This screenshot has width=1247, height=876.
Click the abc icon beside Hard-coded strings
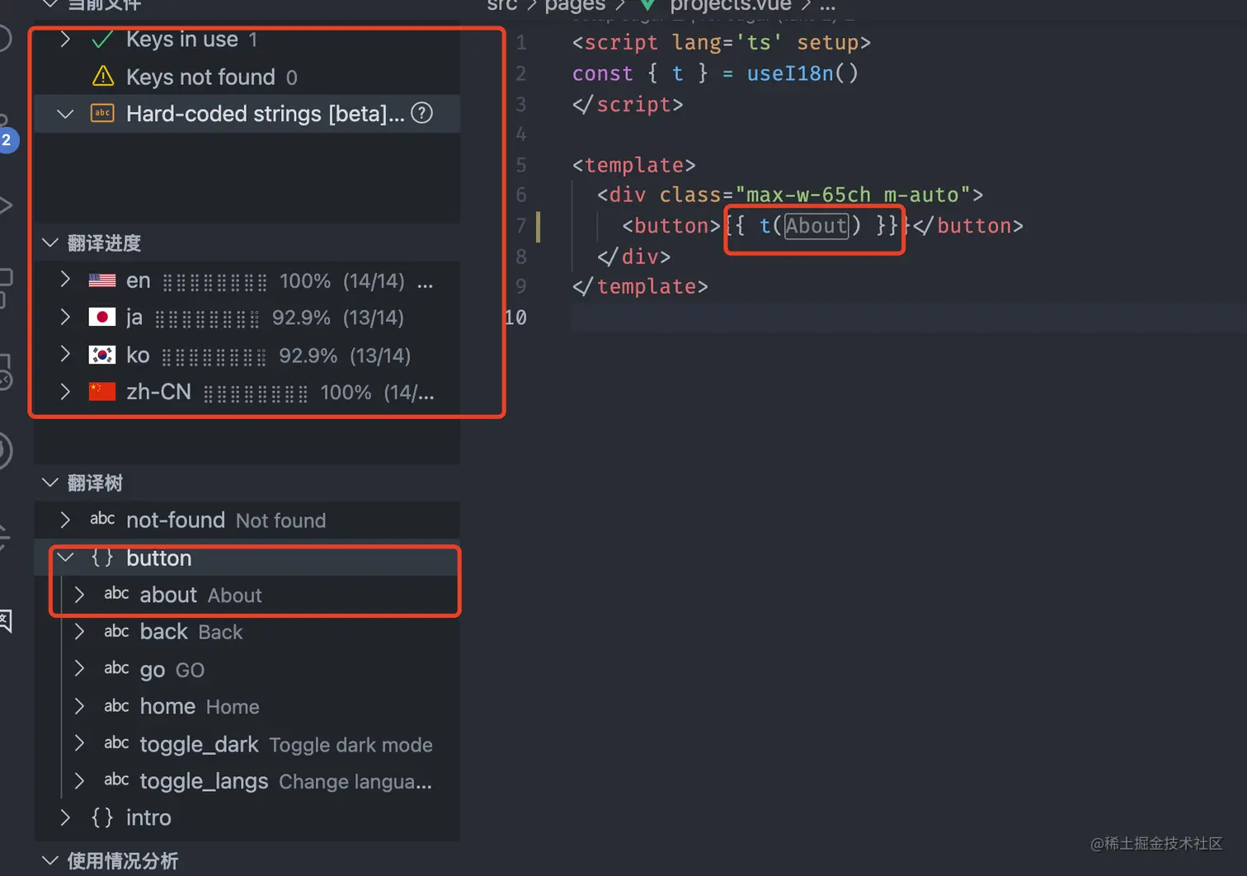pos(102,113)
